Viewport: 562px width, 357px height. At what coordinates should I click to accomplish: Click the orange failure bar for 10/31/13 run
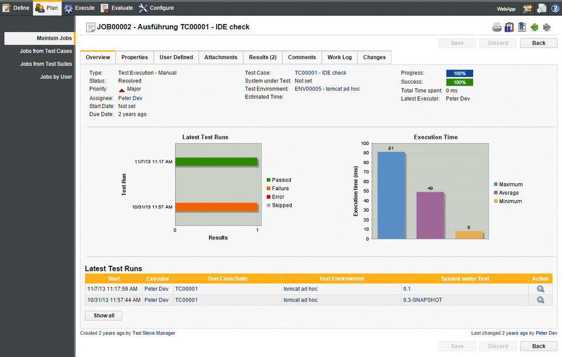point(217,207)
